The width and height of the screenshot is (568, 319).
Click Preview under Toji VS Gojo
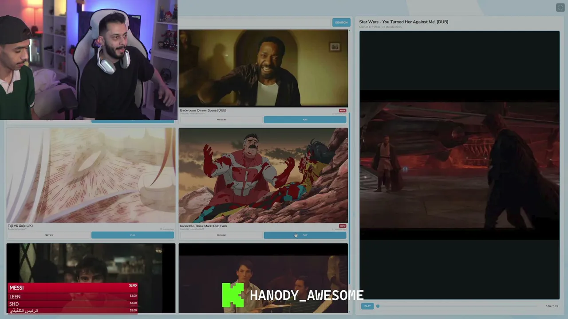point(49,235)
